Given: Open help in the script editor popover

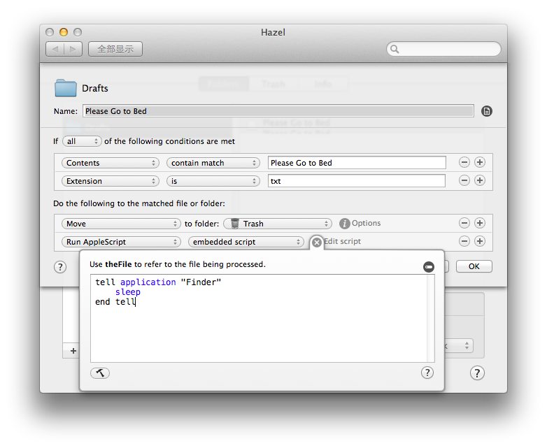Looking at the screenshot, I should tap(427, 373).
